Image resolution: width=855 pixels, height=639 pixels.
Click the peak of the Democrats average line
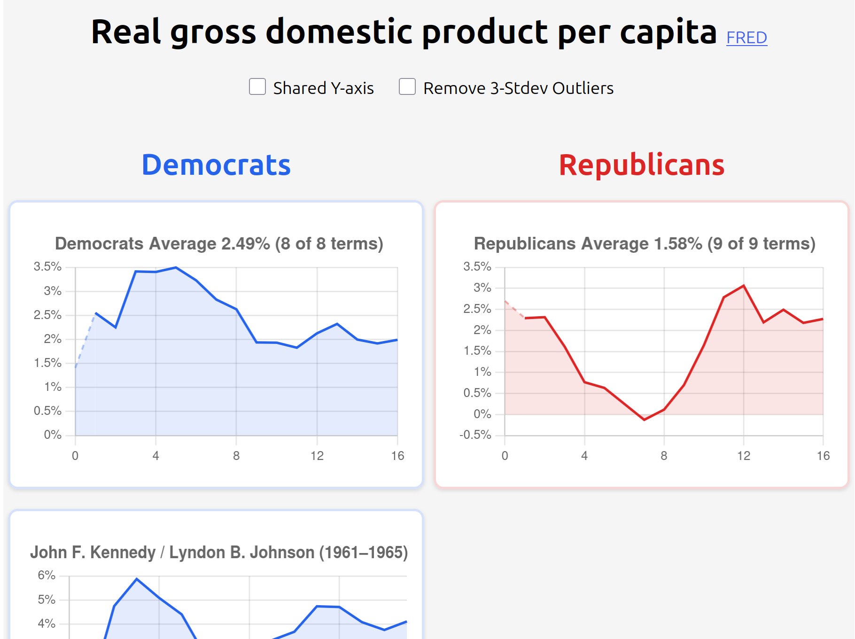click(175, 267)
